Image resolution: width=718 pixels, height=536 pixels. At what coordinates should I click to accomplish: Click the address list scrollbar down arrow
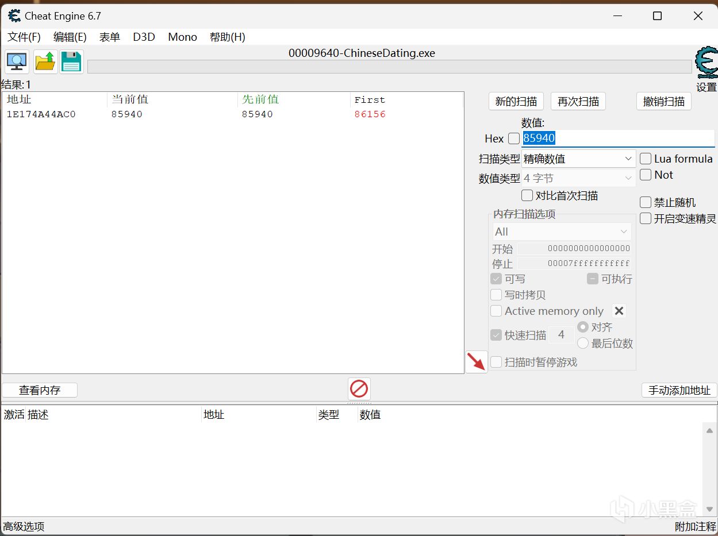(x=709, y=509)
